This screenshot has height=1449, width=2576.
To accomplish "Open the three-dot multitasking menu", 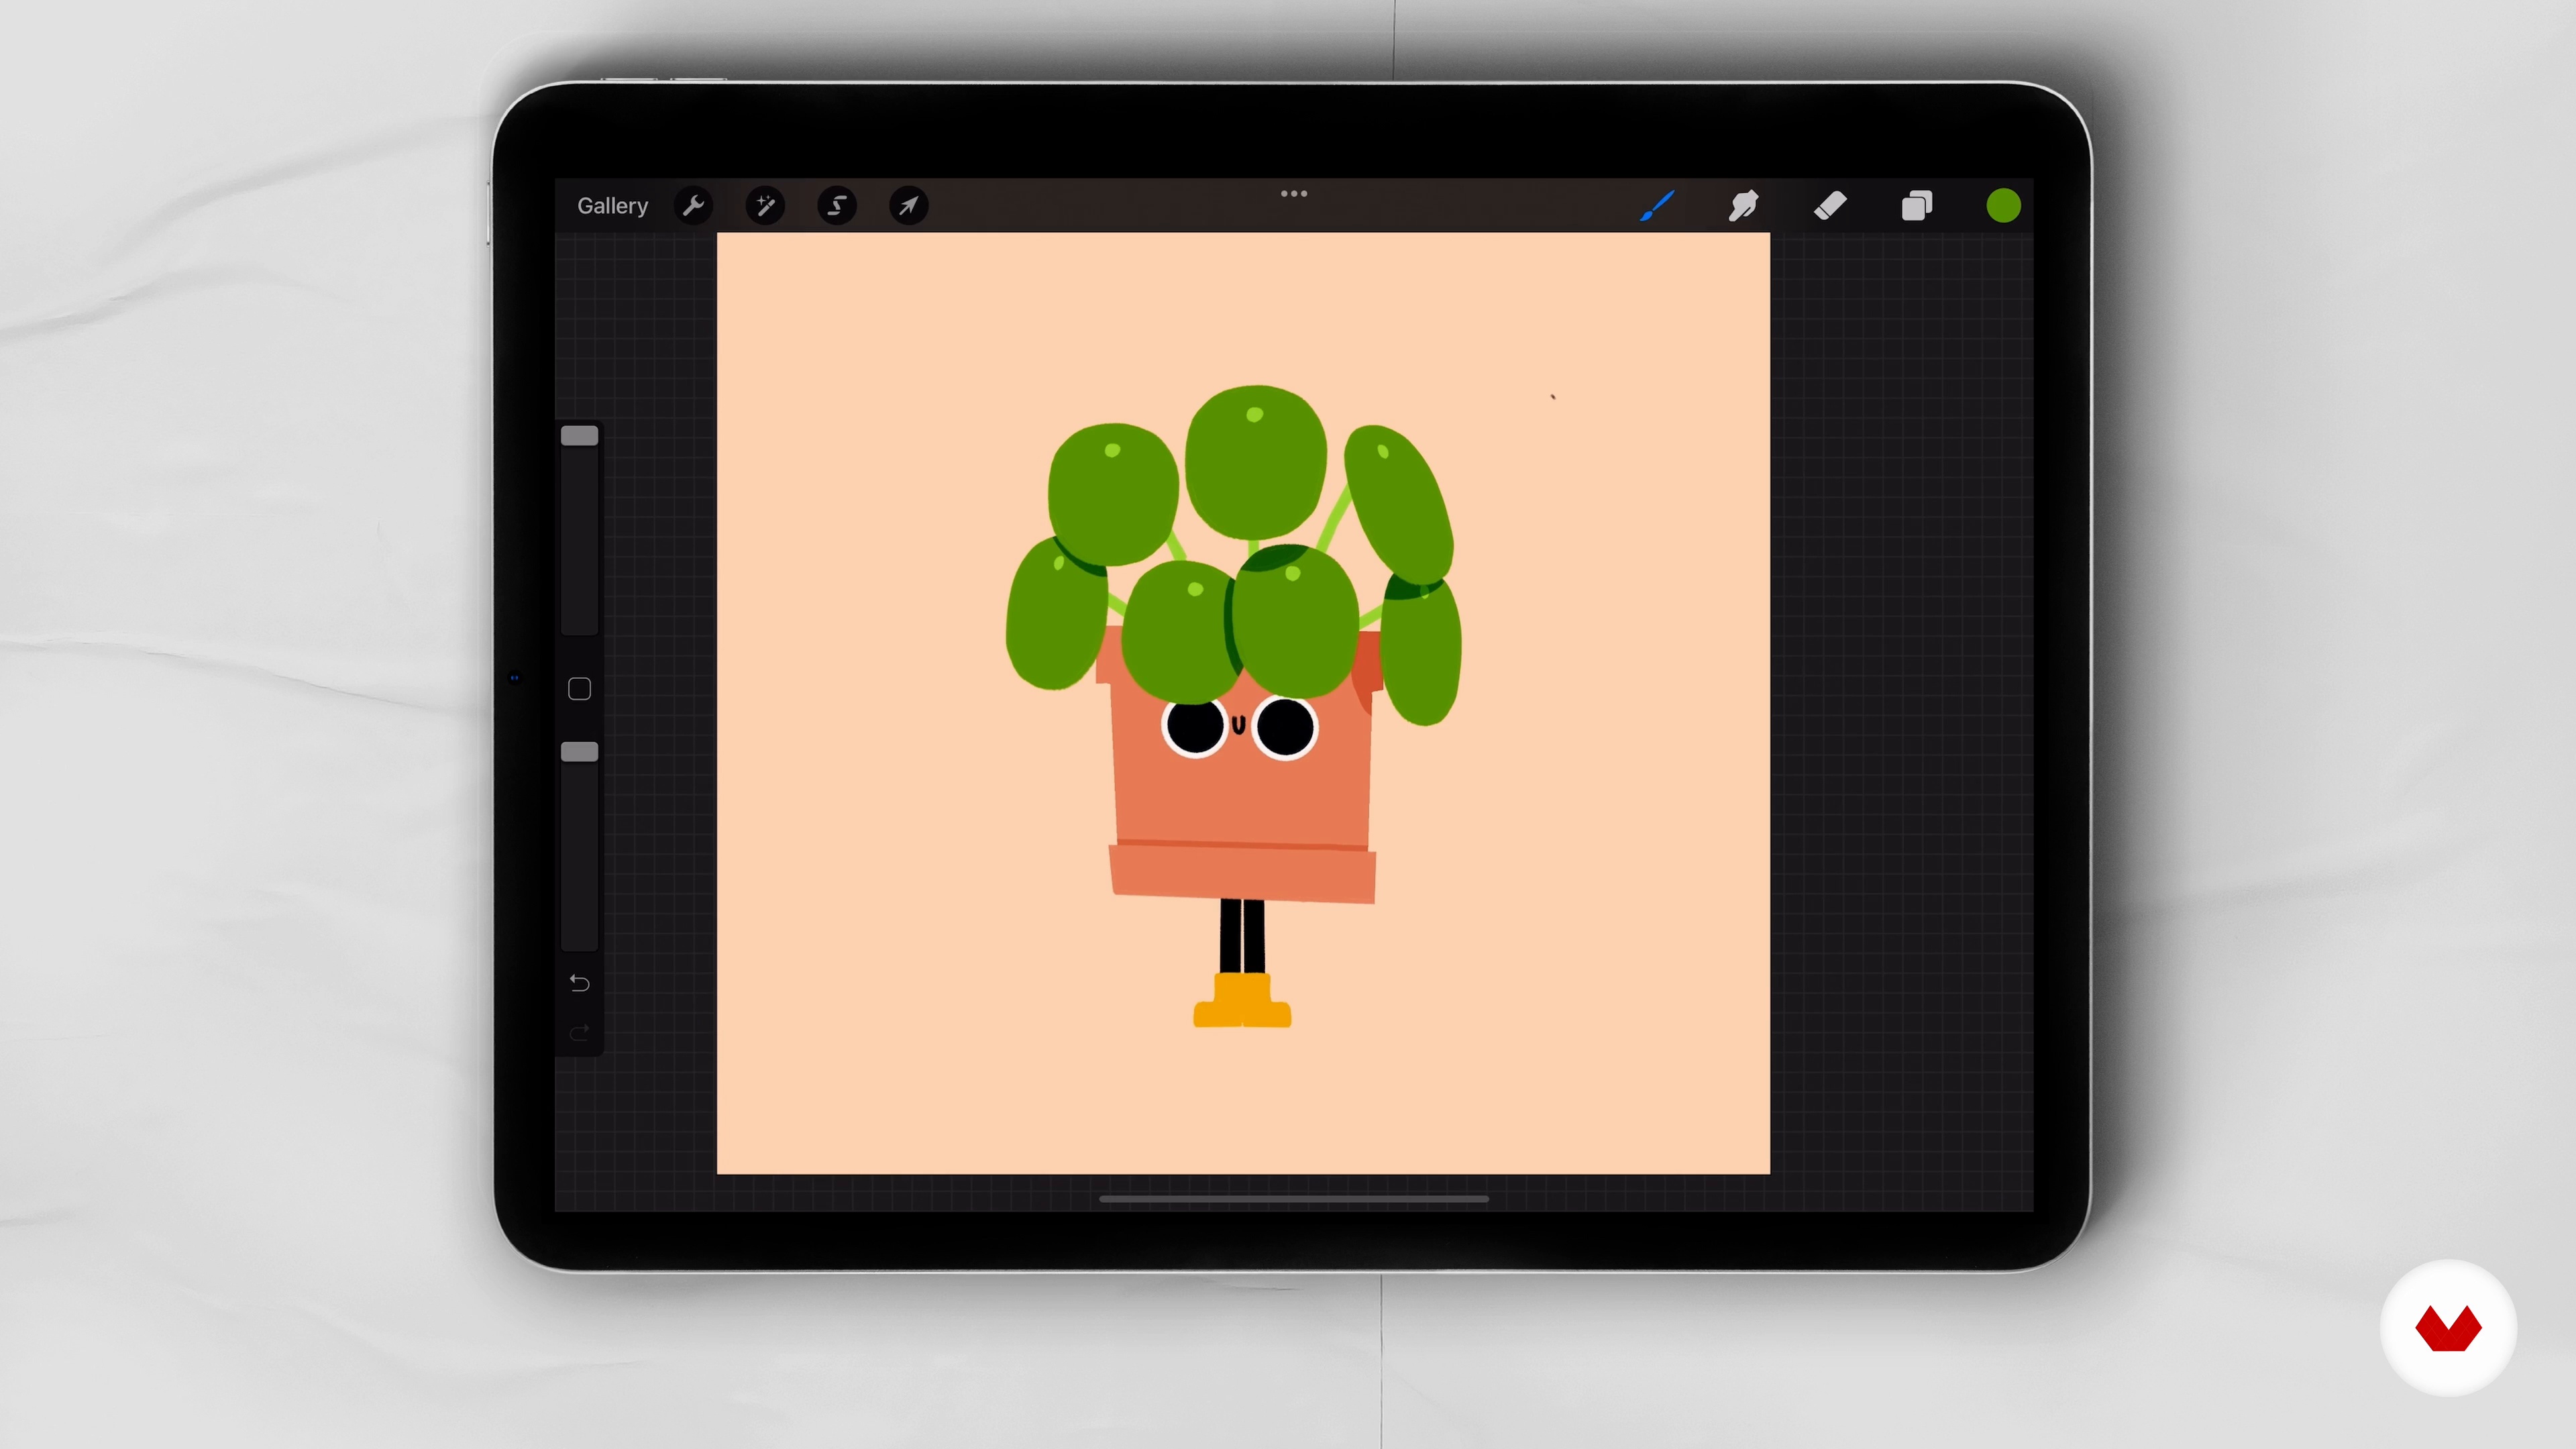I will coord(1294,193).
